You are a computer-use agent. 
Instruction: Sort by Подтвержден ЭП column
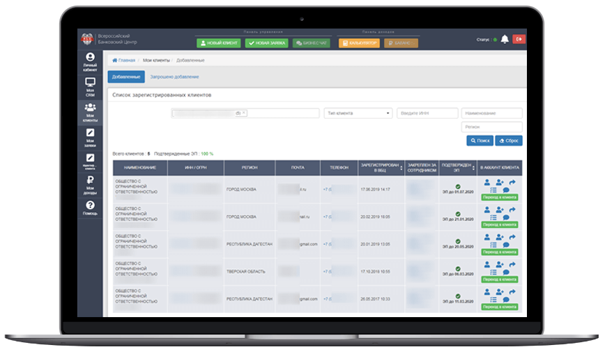click(x=457, y=168)
